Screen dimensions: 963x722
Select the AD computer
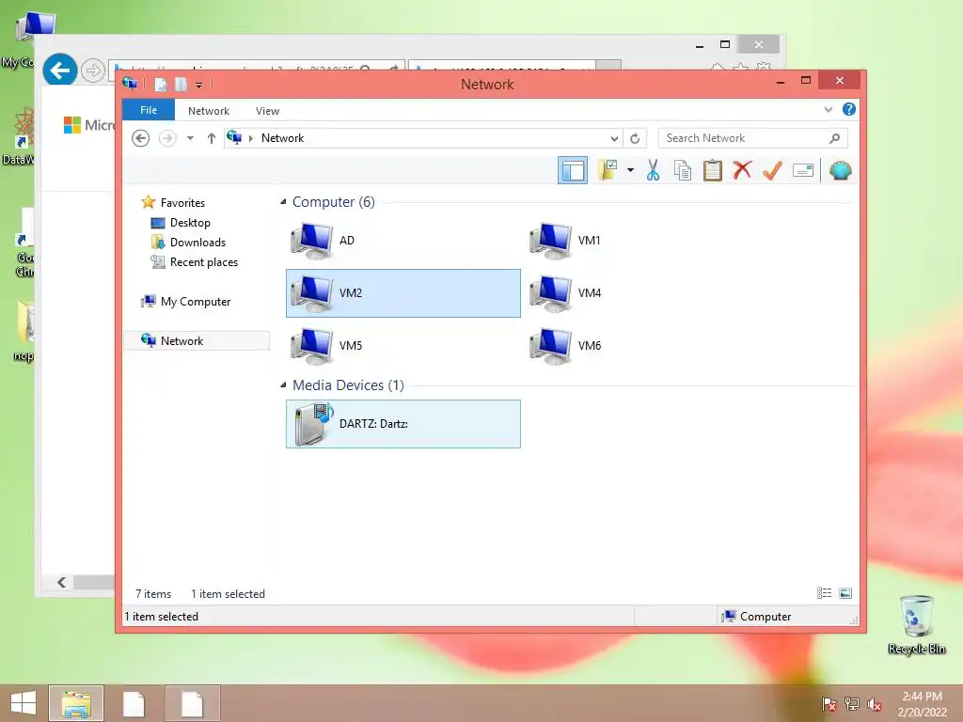click(403, 241)
